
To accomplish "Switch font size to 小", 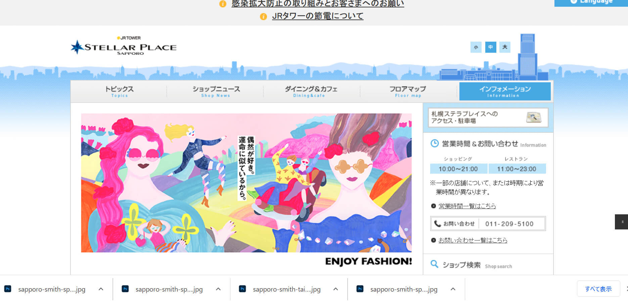I will tap(476, 47).
